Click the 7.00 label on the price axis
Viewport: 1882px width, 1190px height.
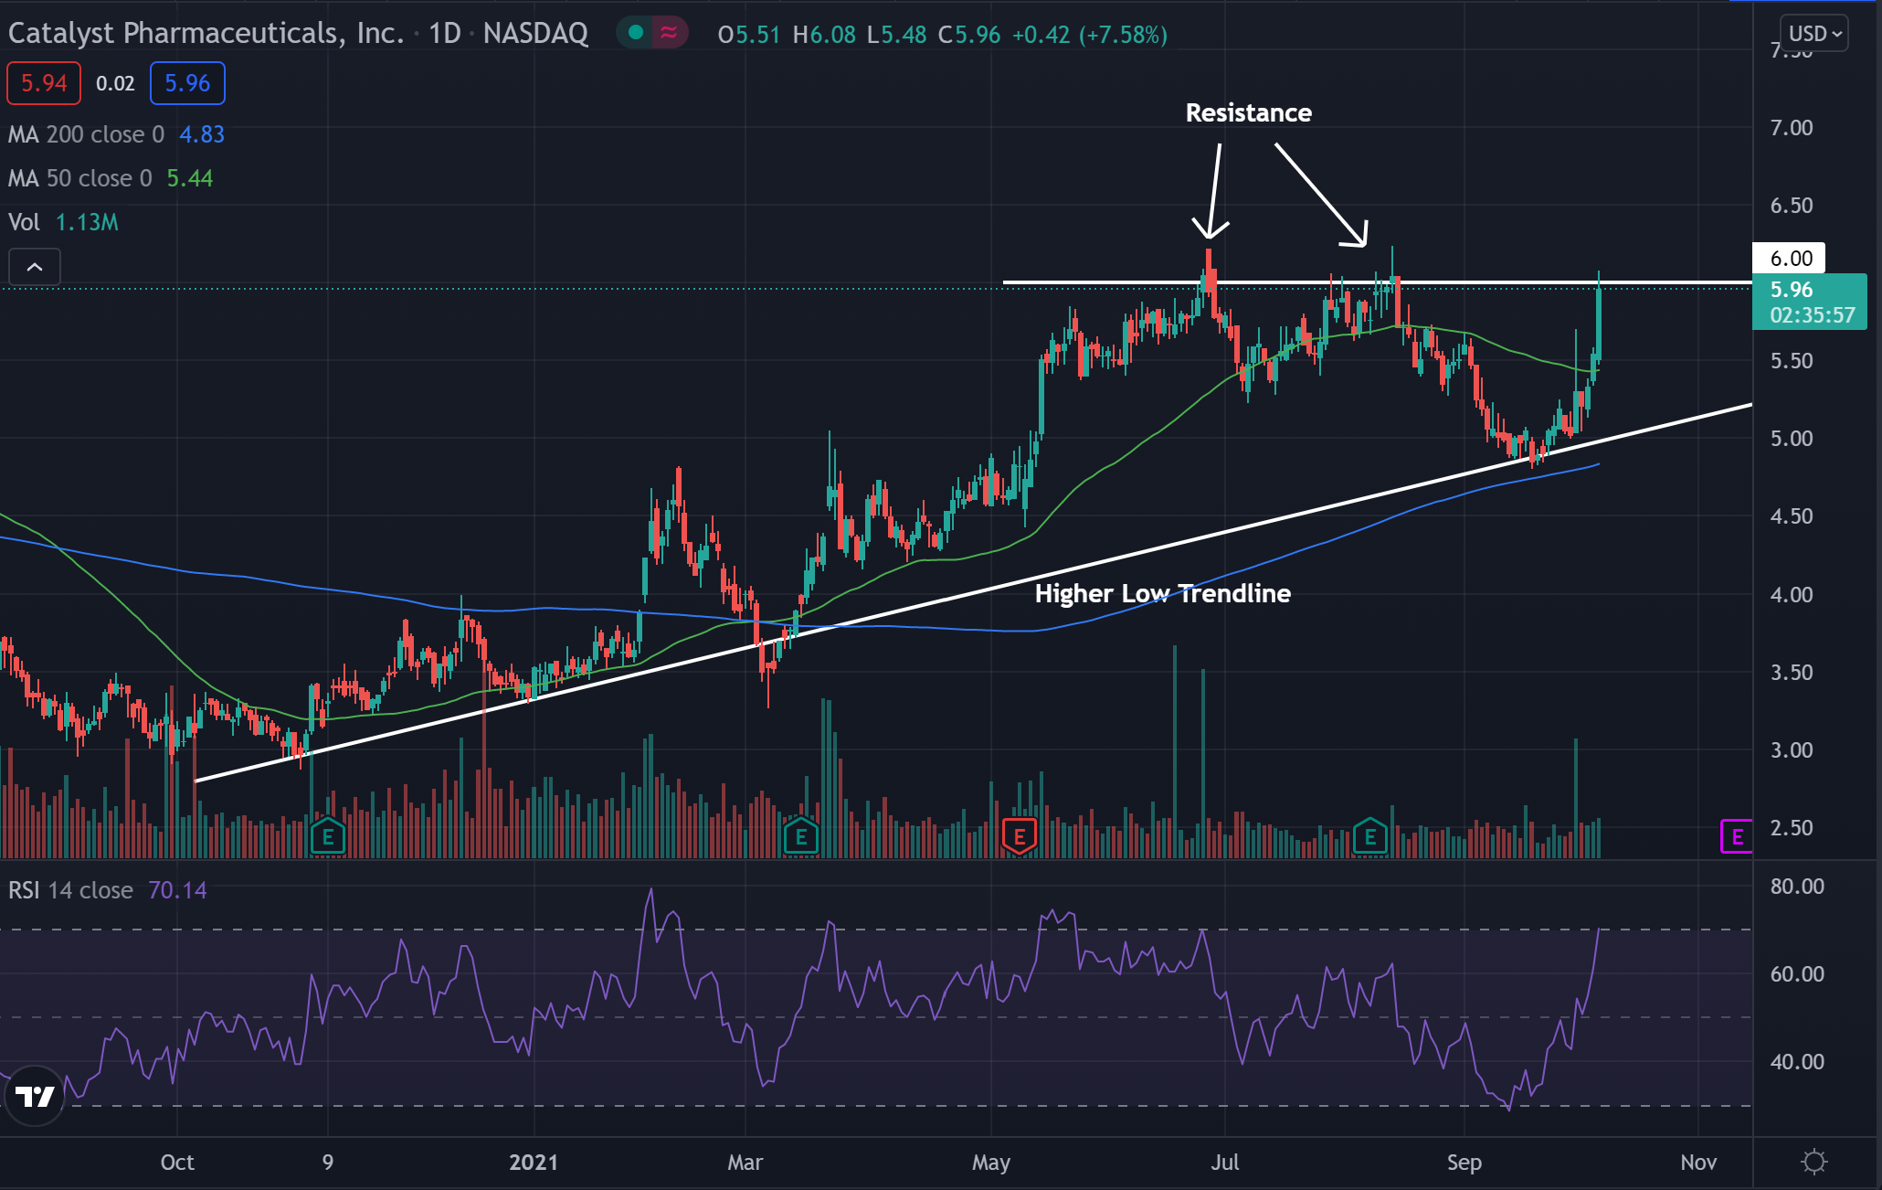click(1792, 128)
